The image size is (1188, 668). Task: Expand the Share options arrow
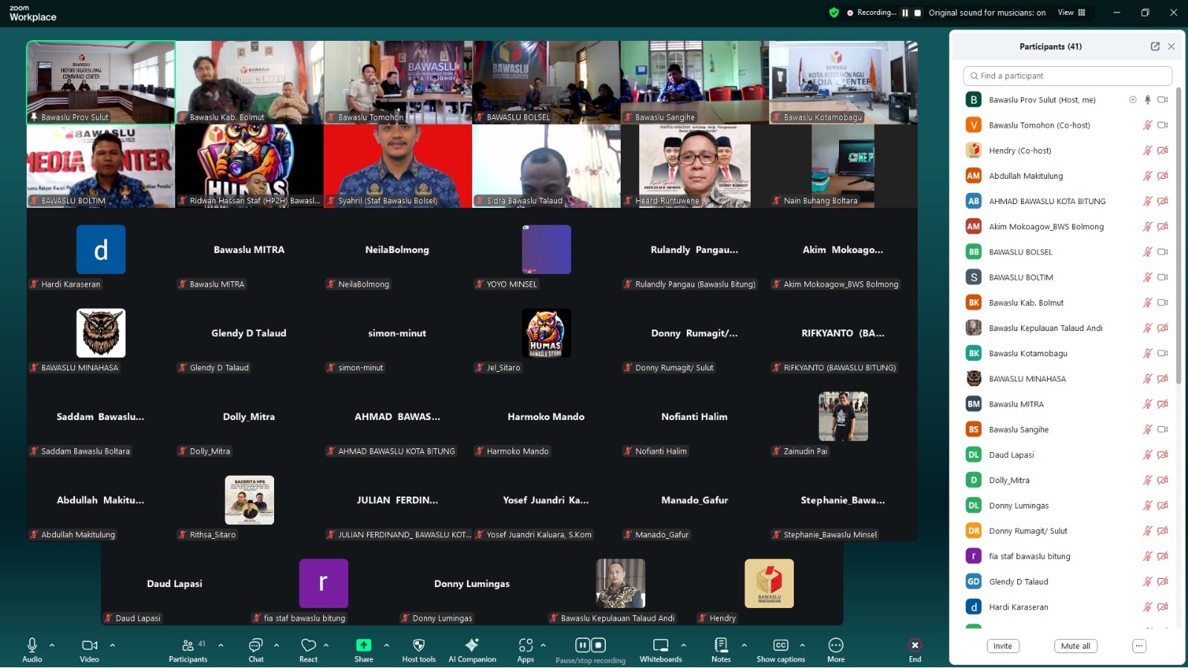click(386, 645)
